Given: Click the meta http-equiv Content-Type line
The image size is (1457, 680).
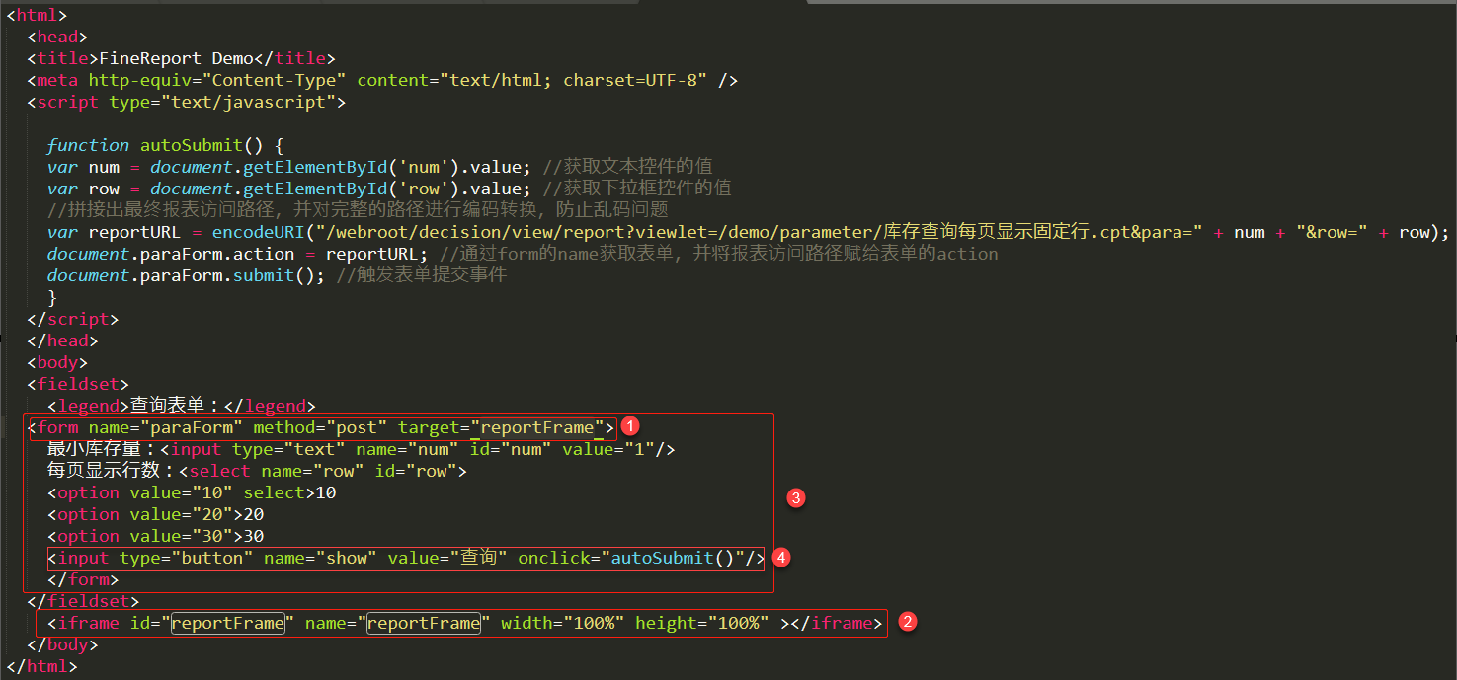Looking at the screenshot, I should coord(382,80).
